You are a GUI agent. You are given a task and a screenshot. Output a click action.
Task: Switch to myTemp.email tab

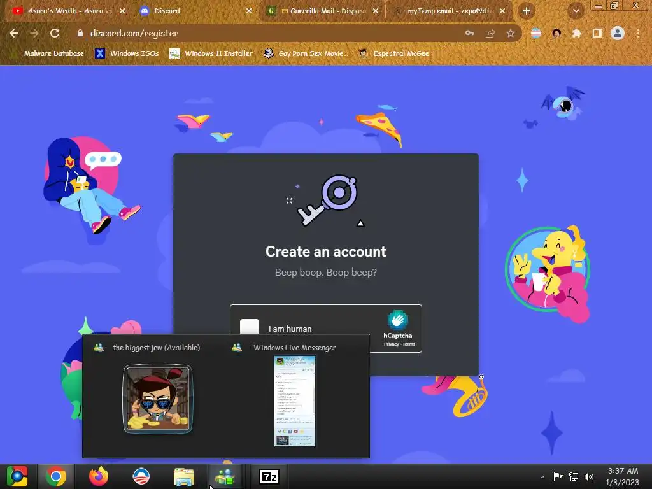tap(449, 11)
